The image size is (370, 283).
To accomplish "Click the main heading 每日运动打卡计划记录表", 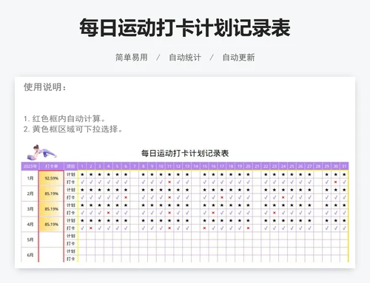I will (185, 27).
